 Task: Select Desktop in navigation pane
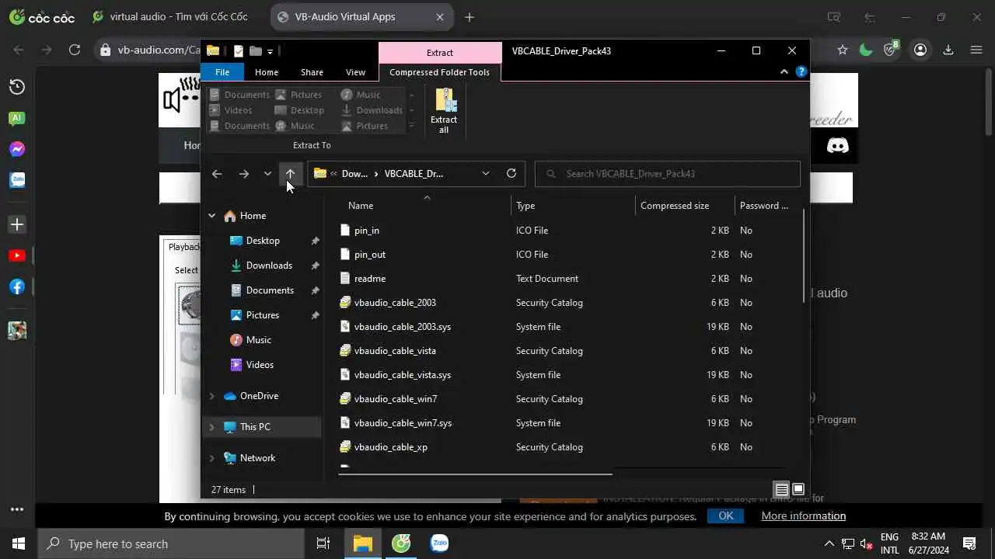pyautogui.click(x=263, y=241)
